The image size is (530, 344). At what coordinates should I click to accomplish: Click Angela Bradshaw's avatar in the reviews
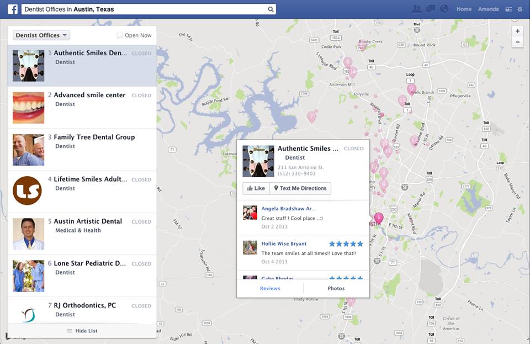click(x=250, y=213)
